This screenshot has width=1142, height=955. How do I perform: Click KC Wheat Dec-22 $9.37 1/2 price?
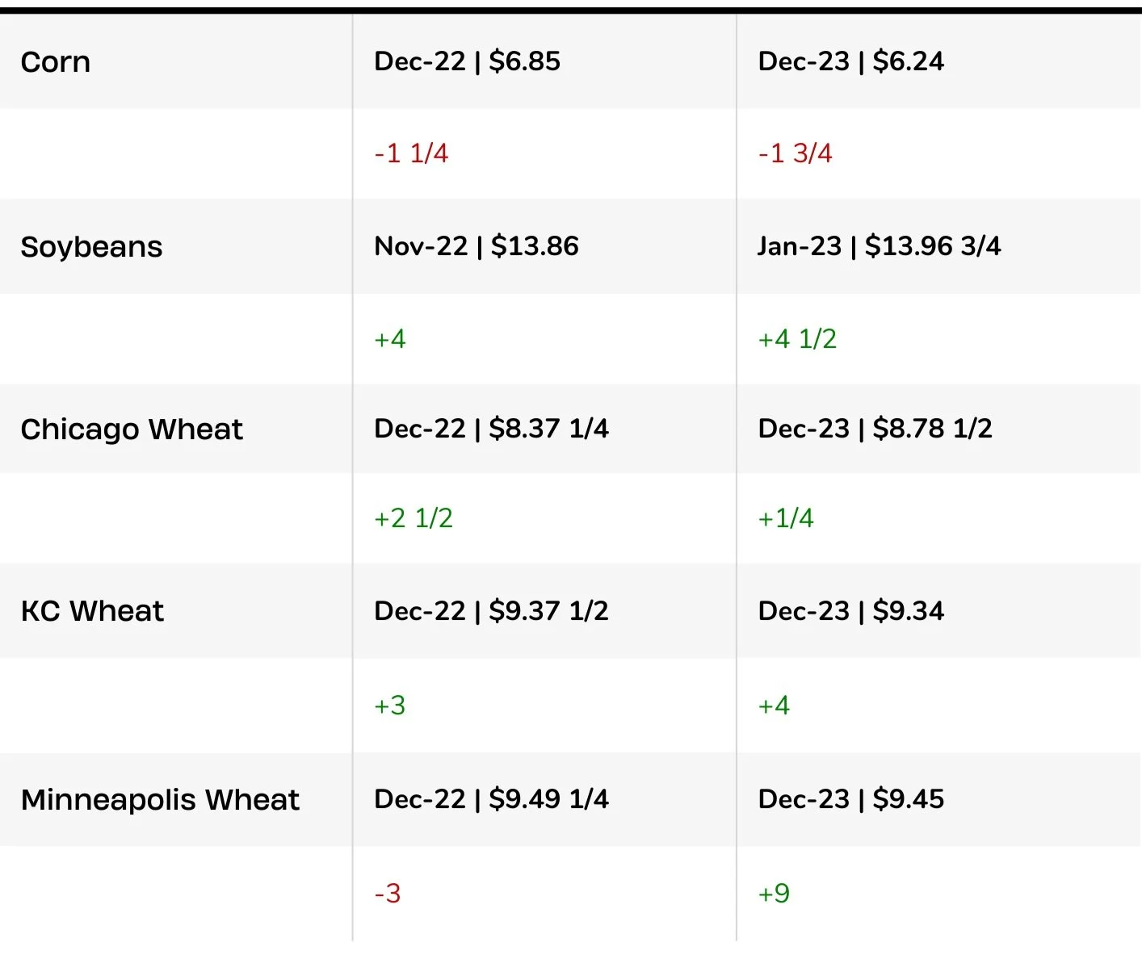click(491, 611)
